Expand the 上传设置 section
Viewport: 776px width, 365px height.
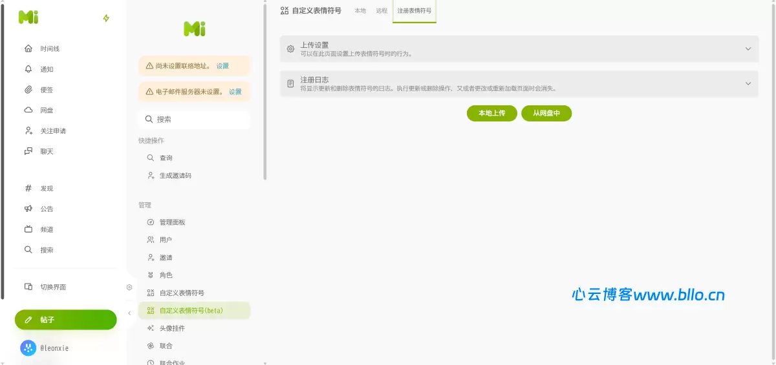pos(748,49)
